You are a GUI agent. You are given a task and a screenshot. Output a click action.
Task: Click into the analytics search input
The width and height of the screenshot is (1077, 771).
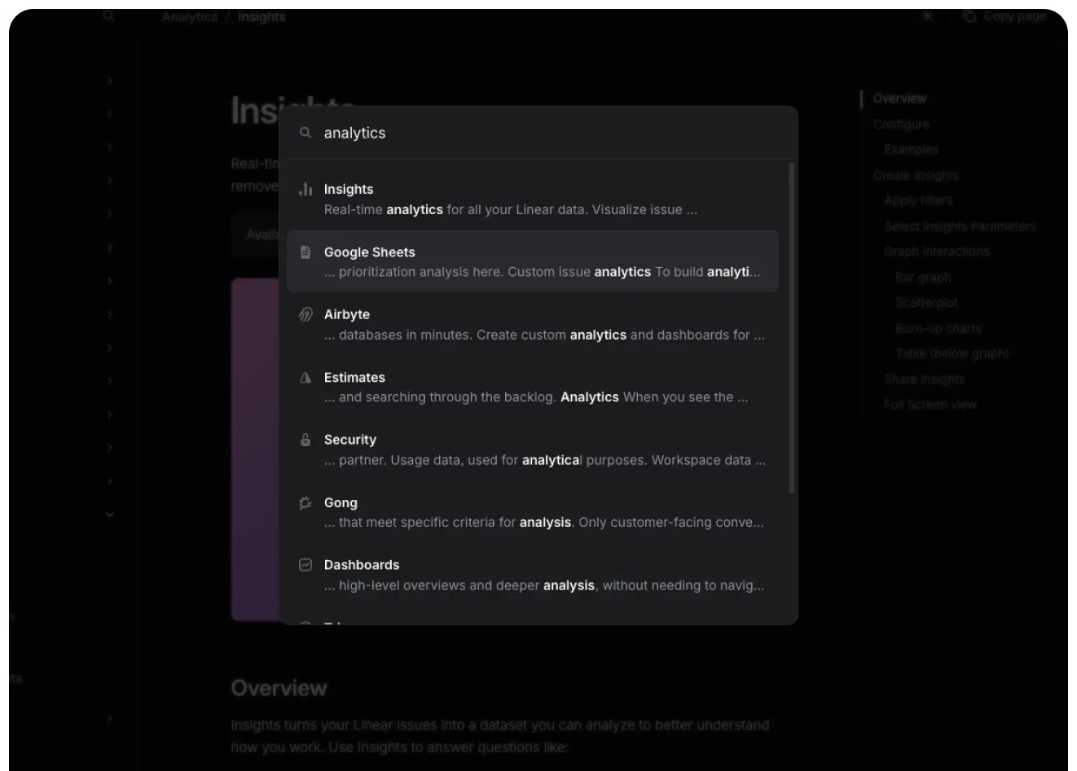coord(538,133)
